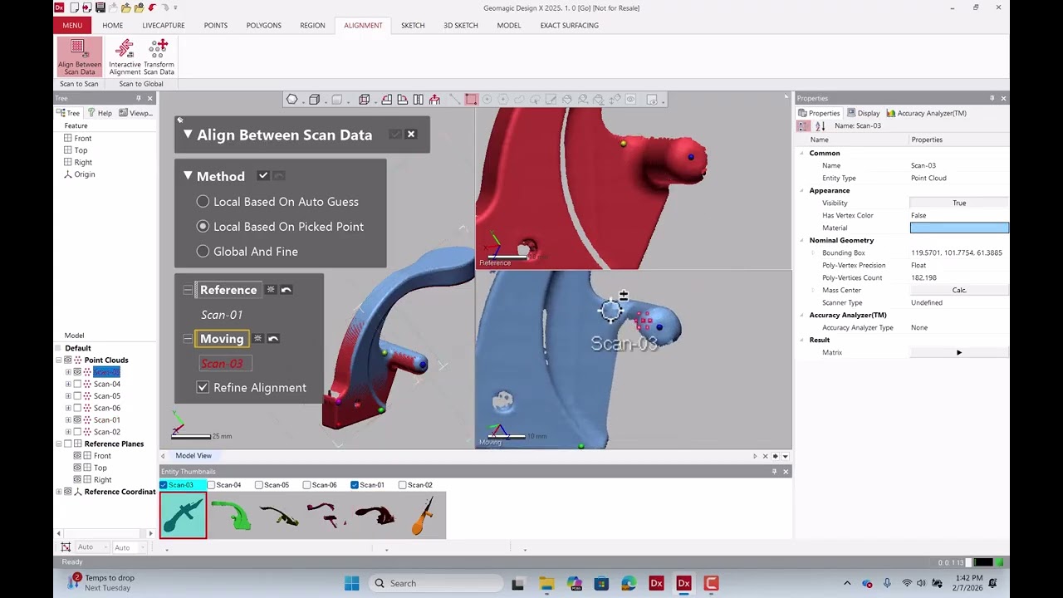
Task: Toggle Front reference plane visibility
Action: pyautogui.click(x=77, y=456)
